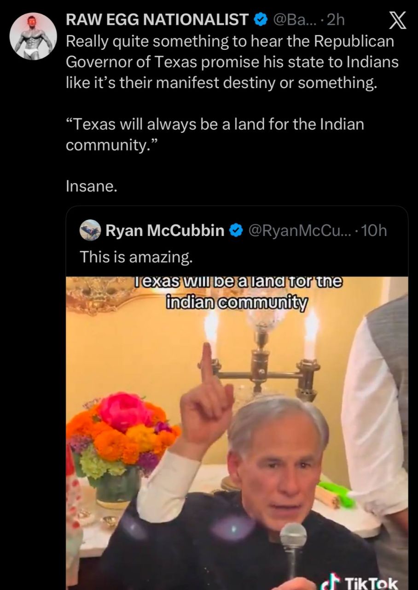Click Ryan McCubbin's verified checkmark

tap(236, 230)
